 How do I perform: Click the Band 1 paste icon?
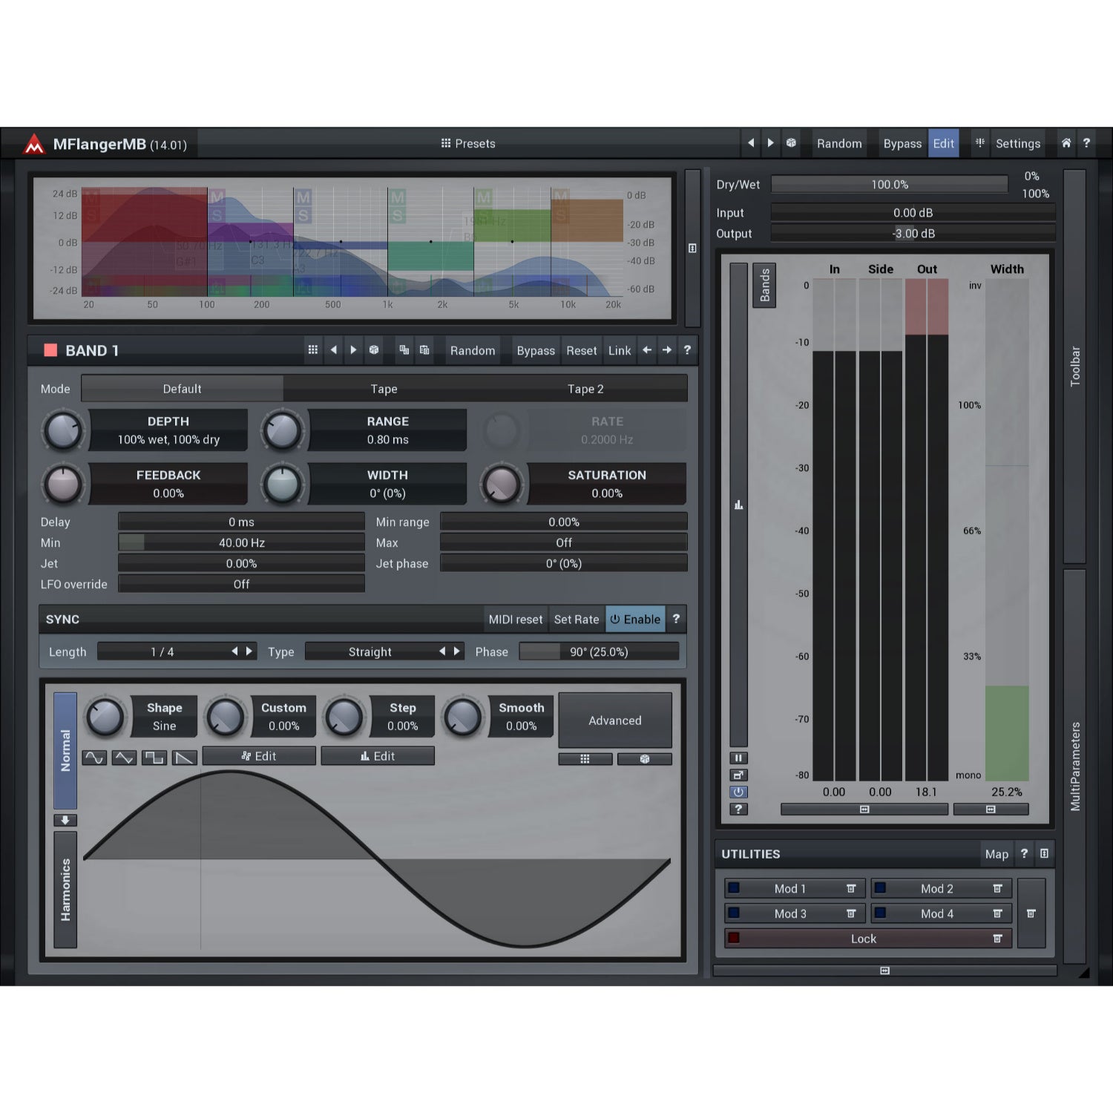point(424,350)
